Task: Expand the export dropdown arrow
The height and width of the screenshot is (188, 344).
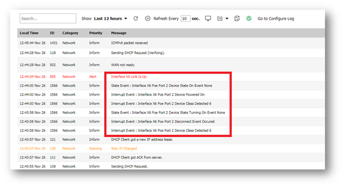Action: click(227, 19)
